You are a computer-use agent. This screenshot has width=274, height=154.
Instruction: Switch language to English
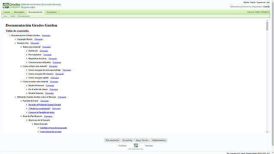(253, 3)
